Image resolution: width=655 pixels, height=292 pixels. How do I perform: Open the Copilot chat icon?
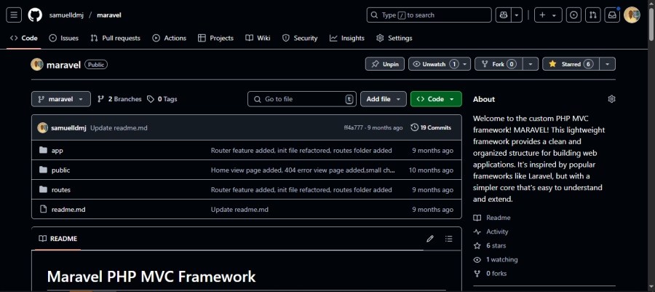(x=502, y=15)
